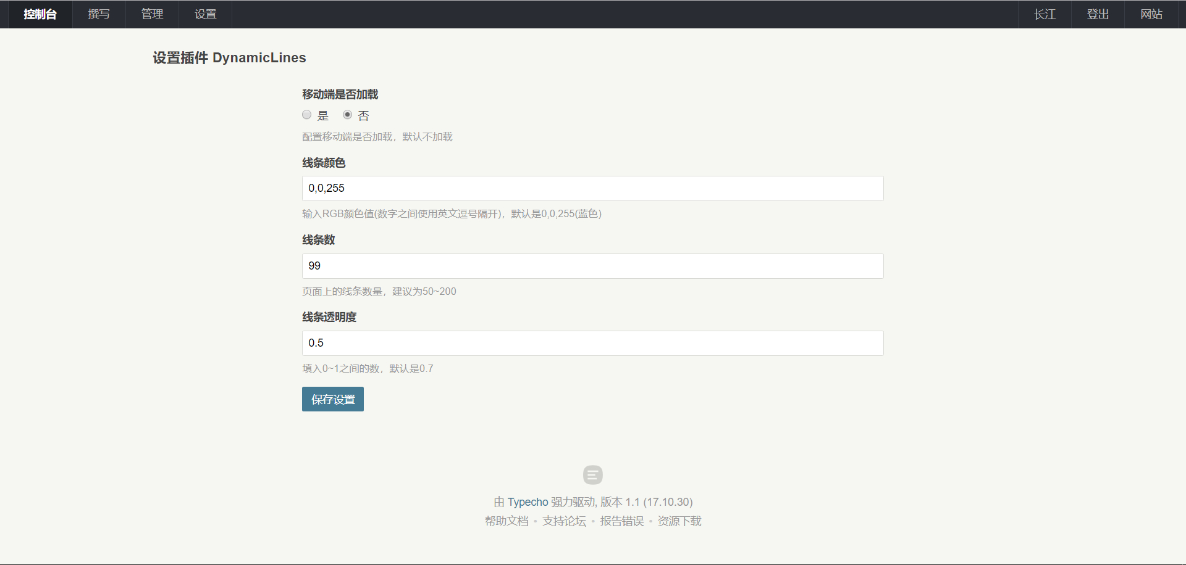
Task: Click the 移动端是否加载 label
Action: tap(340, 94)
